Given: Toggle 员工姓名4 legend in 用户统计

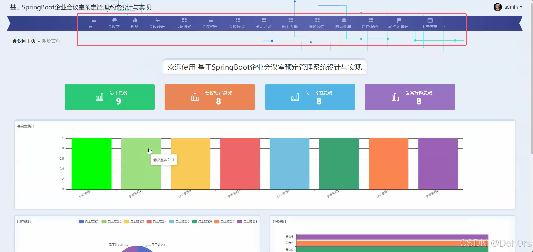Looking at the screenshot, I should pos(156,221).
